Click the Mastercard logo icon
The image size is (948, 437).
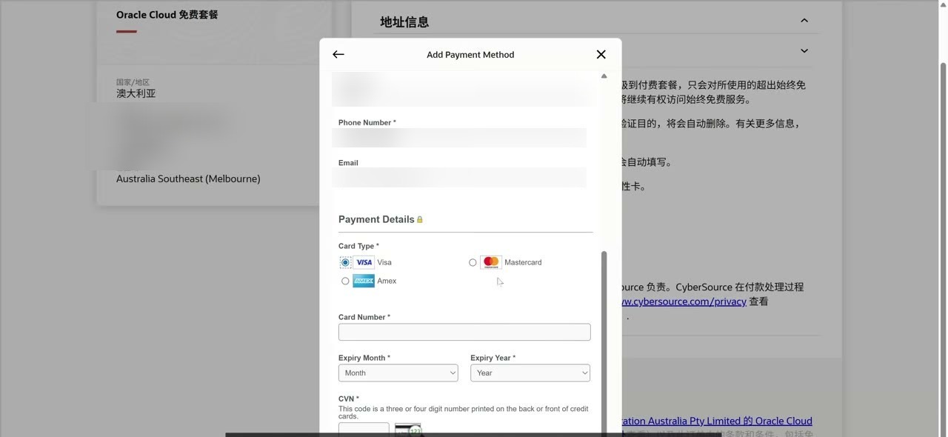(x=491, y=262)
